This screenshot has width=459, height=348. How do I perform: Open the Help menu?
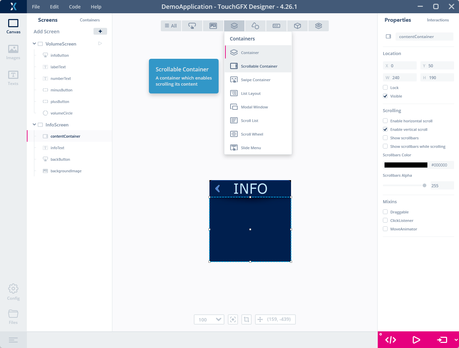point(96,7)
